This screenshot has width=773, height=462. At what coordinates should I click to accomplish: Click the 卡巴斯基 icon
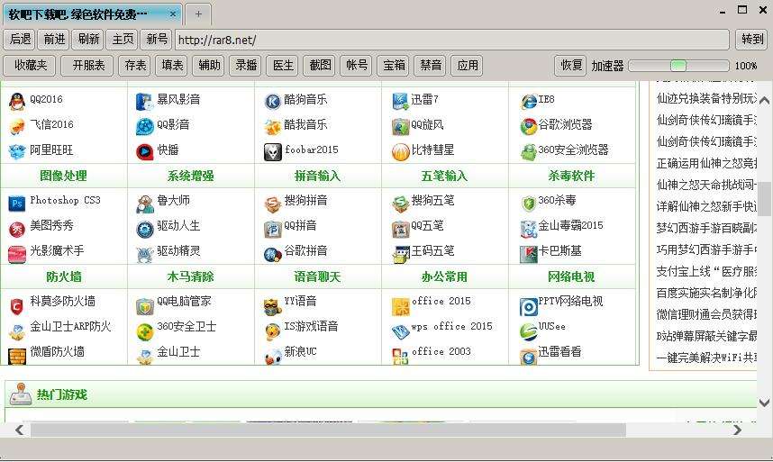[529, 254]
